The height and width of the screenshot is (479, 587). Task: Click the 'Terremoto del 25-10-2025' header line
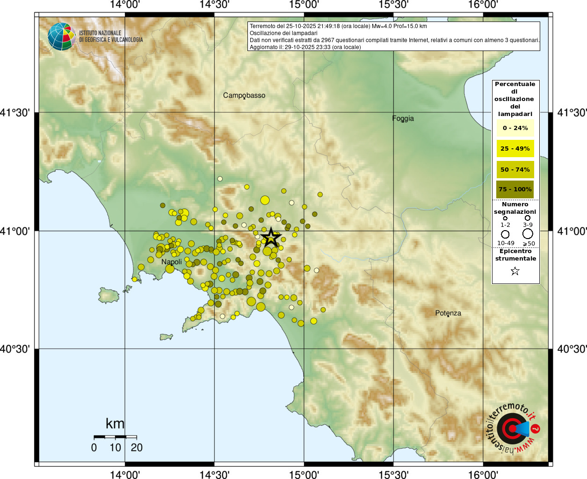point(338,26)
